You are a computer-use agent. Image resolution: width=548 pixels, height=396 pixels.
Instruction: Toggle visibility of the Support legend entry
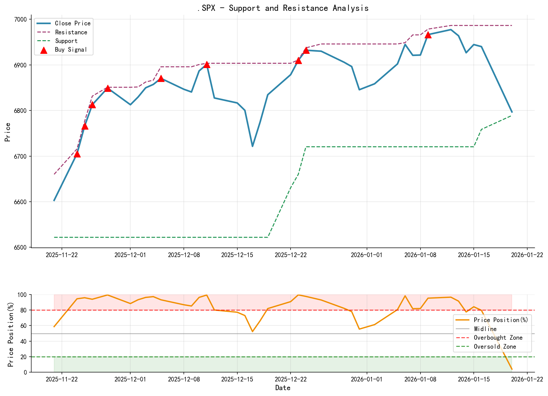[x=66, y=41]
